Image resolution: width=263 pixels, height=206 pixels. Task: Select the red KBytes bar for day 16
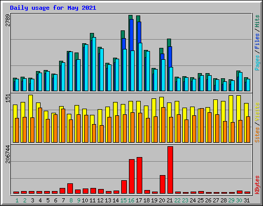[131, 177]
